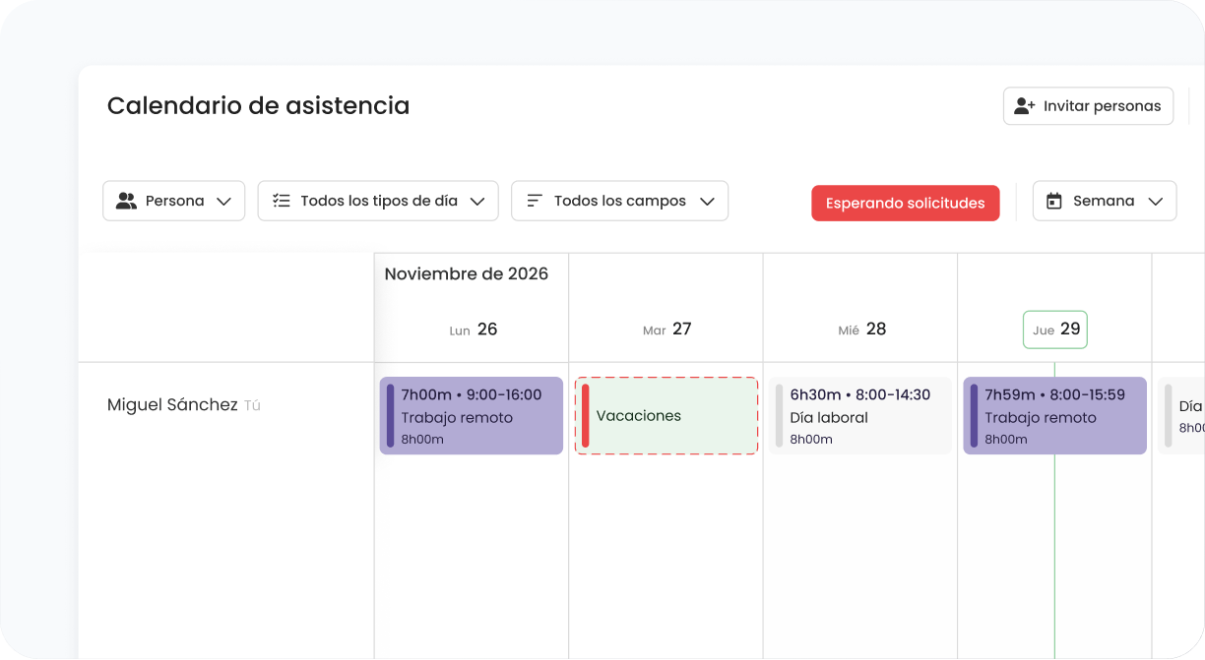The height and width of the screenshot is (660, 1205).
Task: Select the Lun 26 day header
Action: tap(474, 330)
